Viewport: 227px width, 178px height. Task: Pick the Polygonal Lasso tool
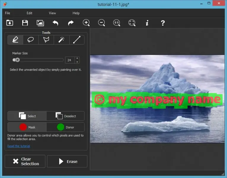(46, 40)
